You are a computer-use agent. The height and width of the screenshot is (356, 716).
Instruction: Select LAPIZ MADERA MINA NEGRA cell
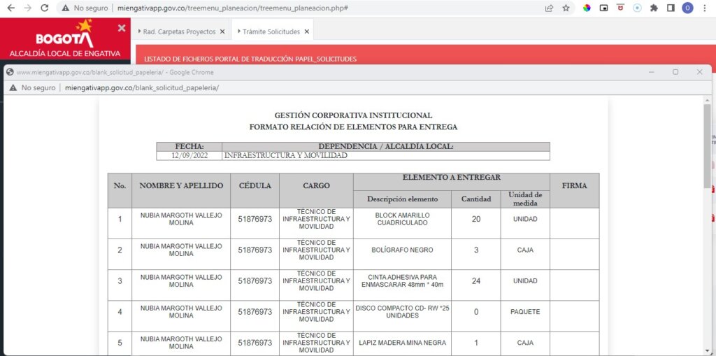402,343
